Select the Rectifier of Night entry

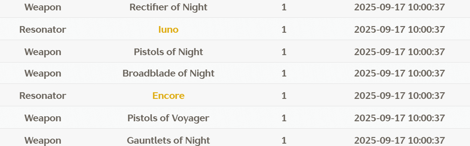click(168, 7)
